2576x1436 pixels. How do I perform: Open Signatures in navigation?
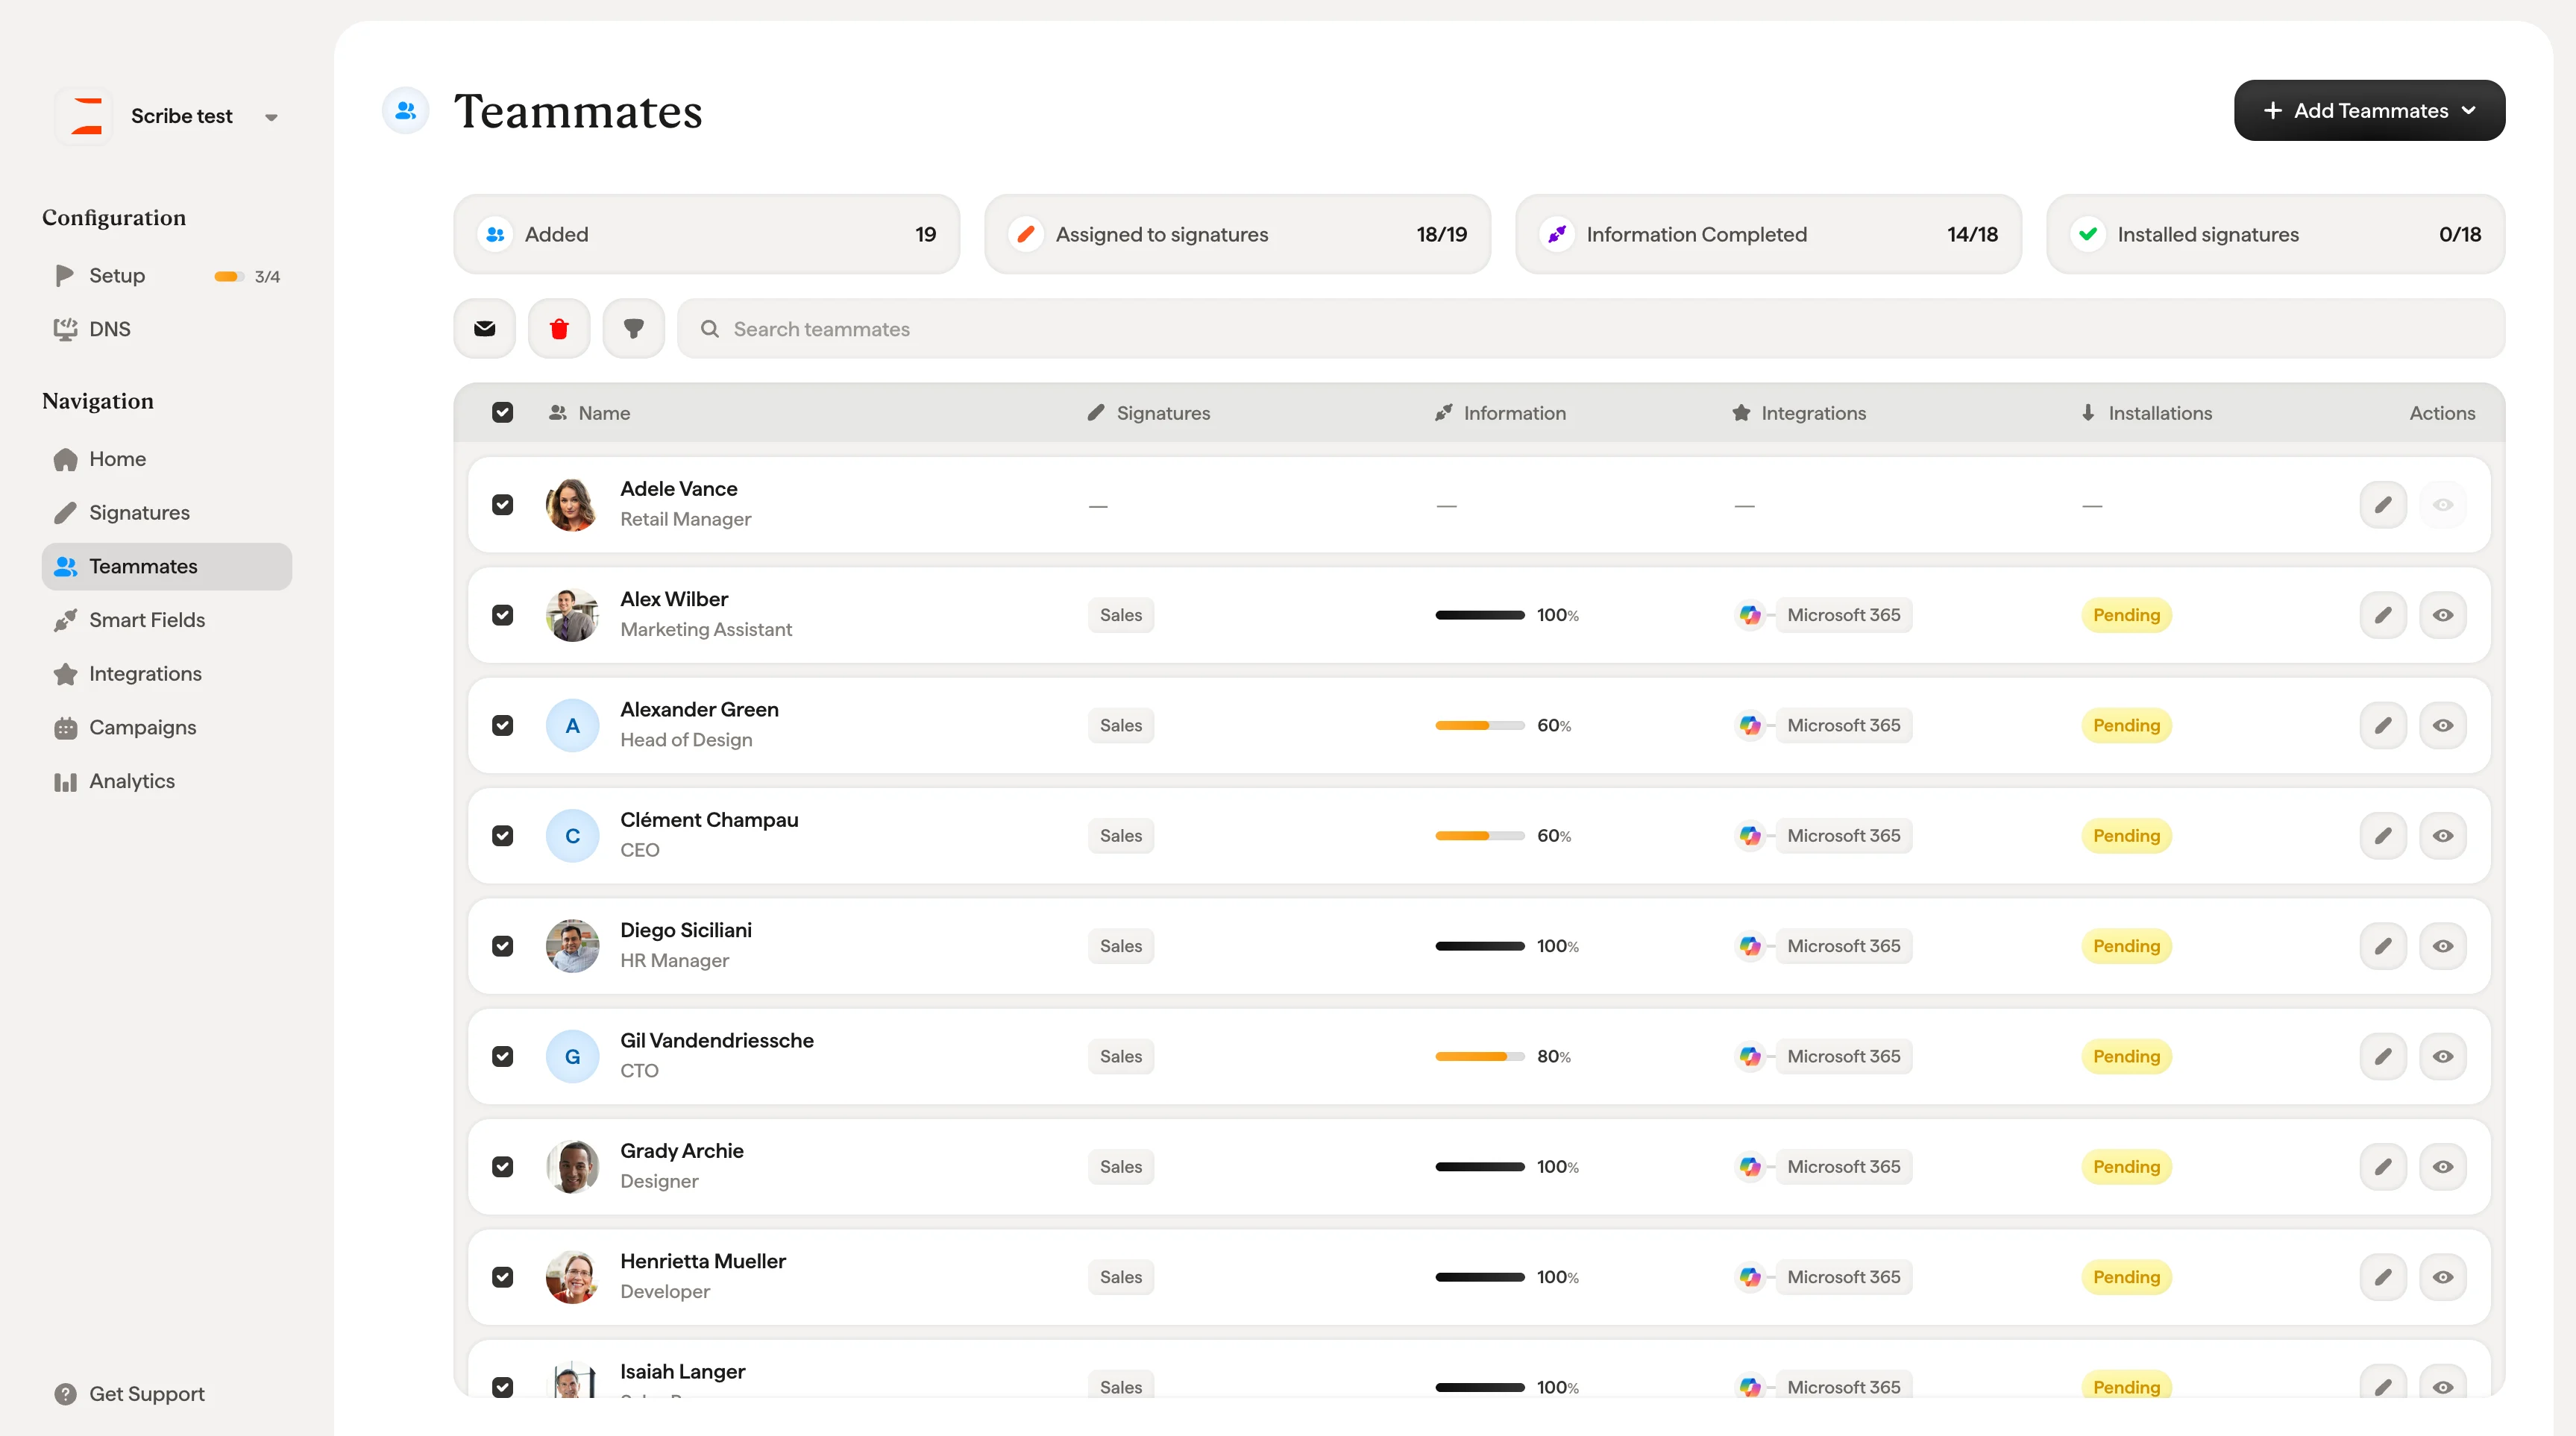(x=167, y=513)
